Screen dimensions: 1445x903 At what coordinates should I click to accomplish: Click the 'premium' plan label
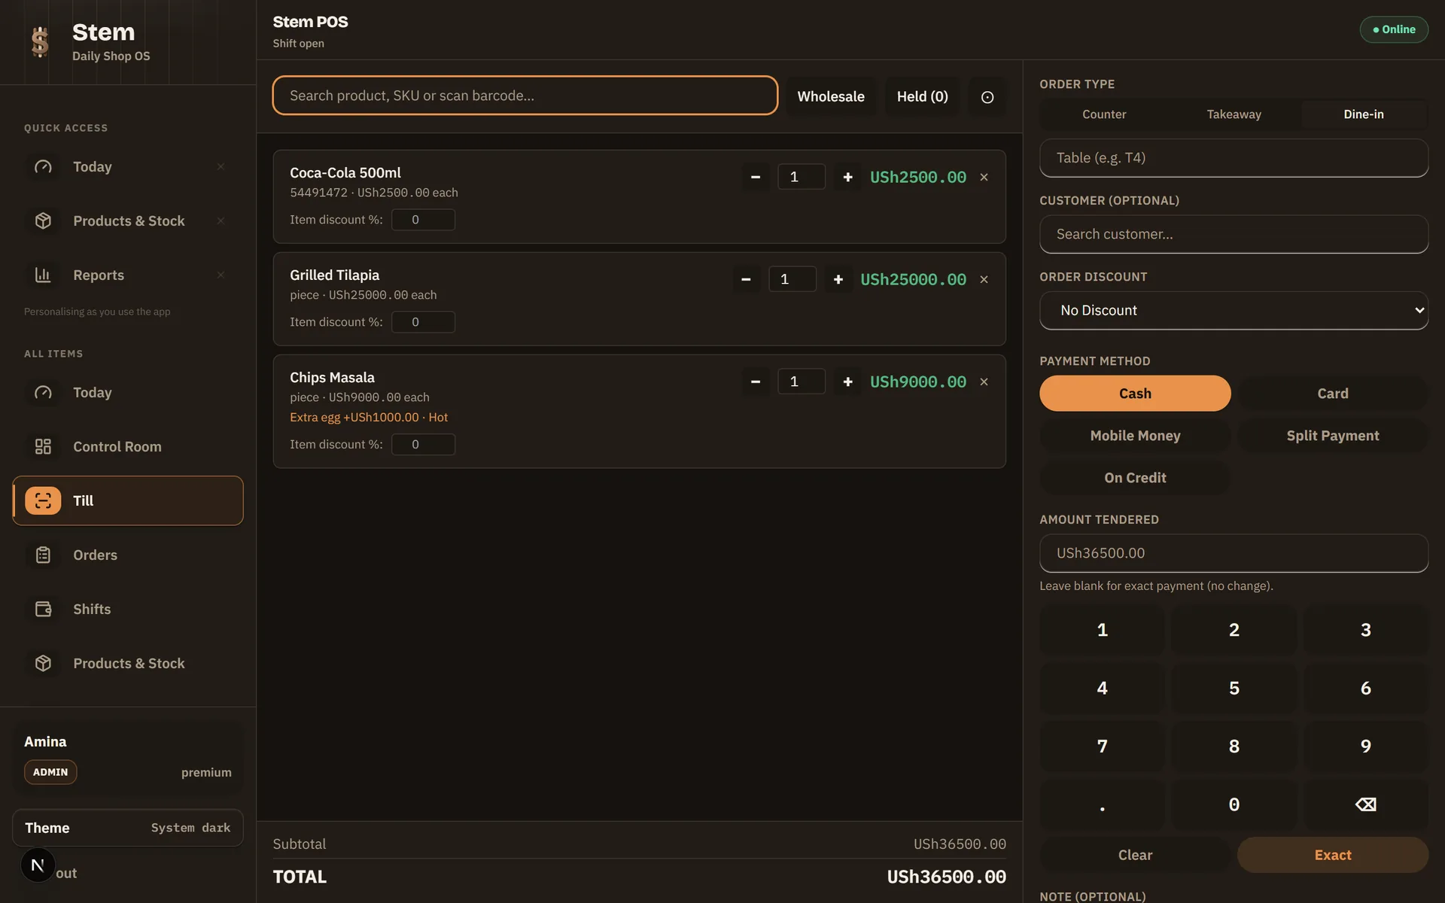tap(206, 773)
